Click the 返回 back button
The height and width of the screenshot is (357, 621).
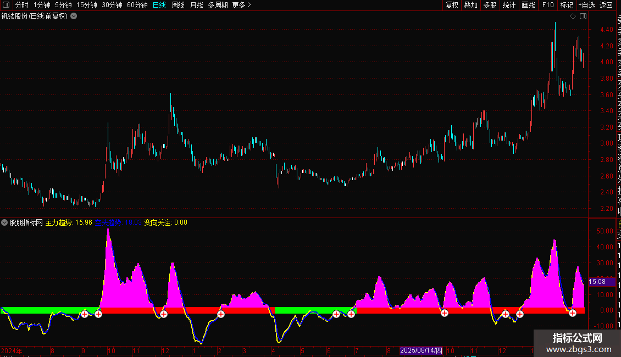606,5
